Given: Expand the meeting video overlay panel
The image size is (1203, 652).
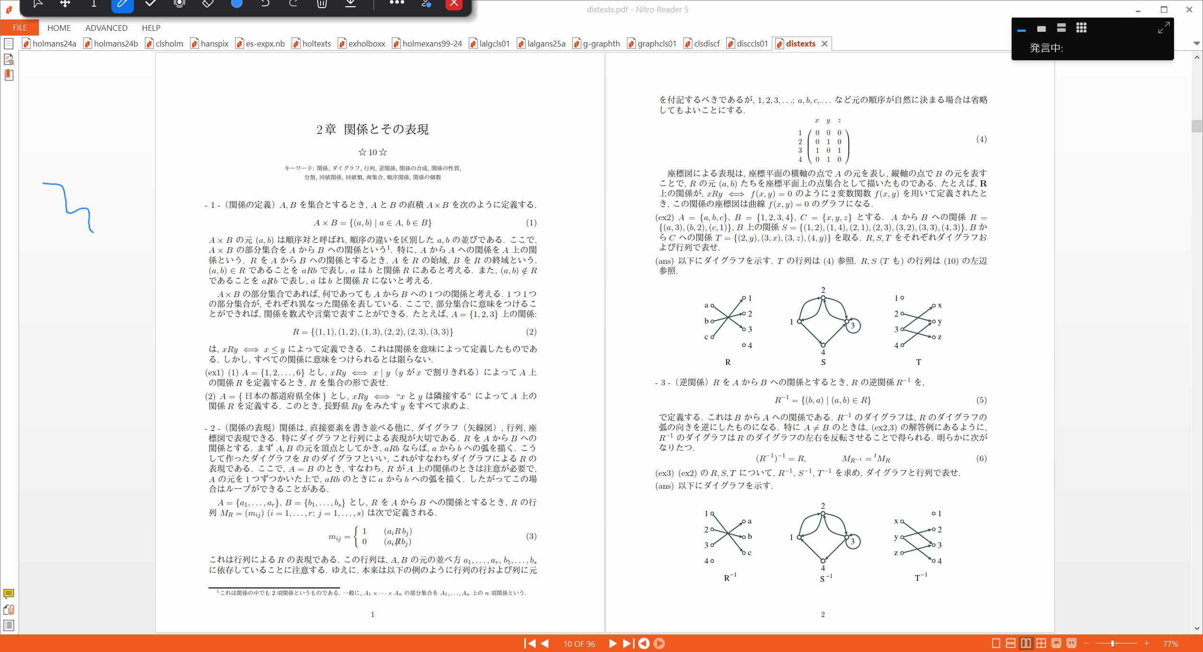Looking at the screenshot, I should [1164, 28].
